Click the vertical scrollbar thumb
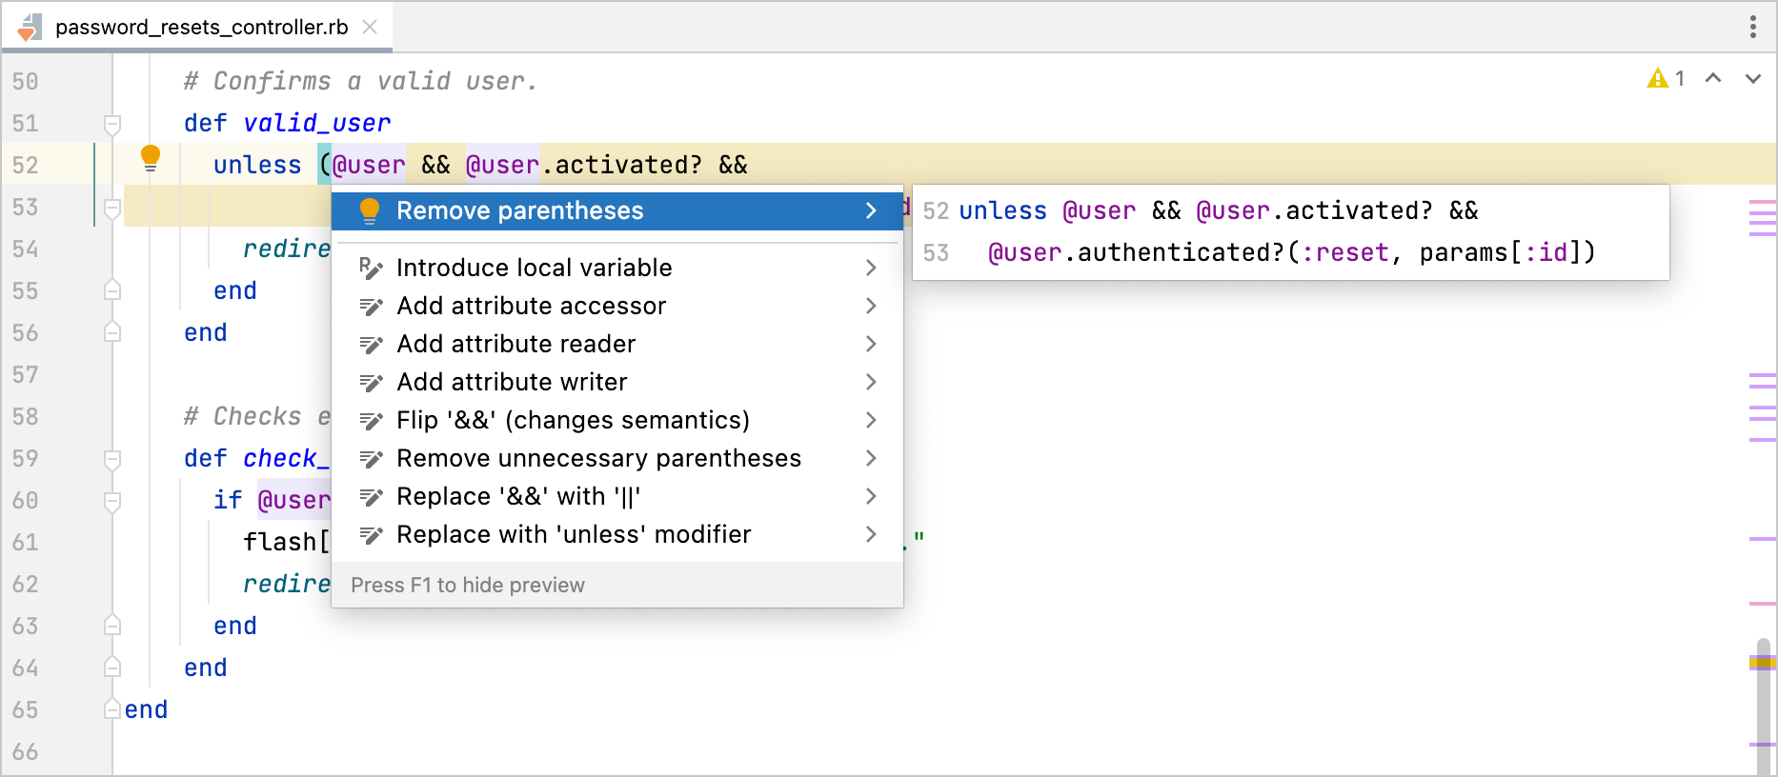 1762,705
